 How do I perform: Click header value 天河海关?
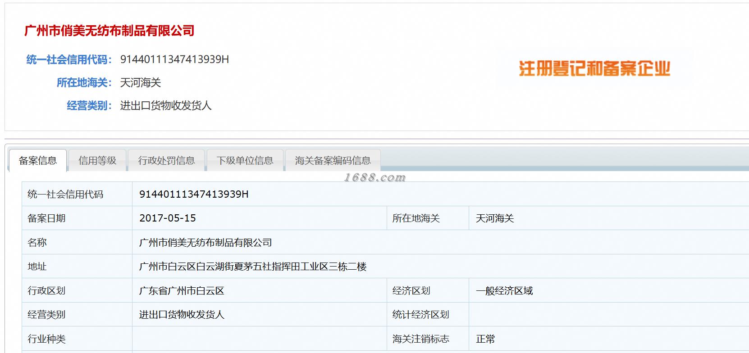[x=141, y=83]
